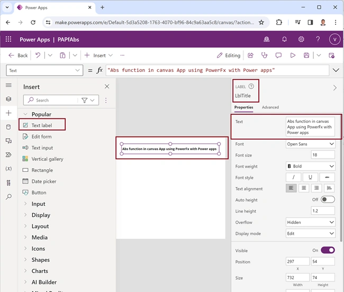Expand the Input category
The image size is (344, 292).
25,204
